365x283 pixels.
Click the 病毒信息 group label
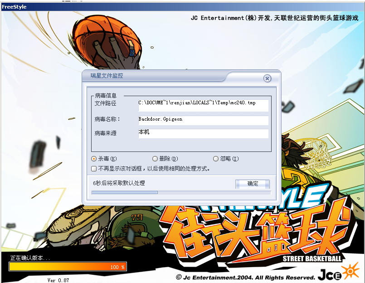(x=106, y=96)
